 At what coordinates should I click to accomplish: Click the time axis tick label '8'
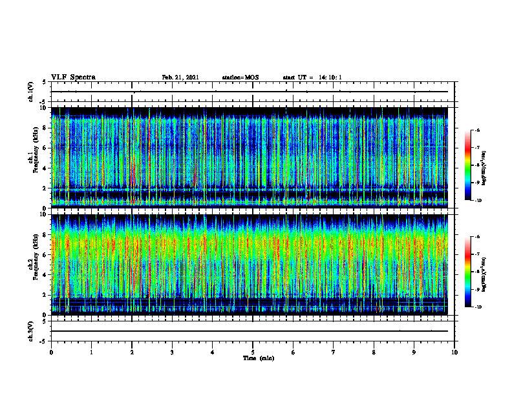(x=374, y=352)
